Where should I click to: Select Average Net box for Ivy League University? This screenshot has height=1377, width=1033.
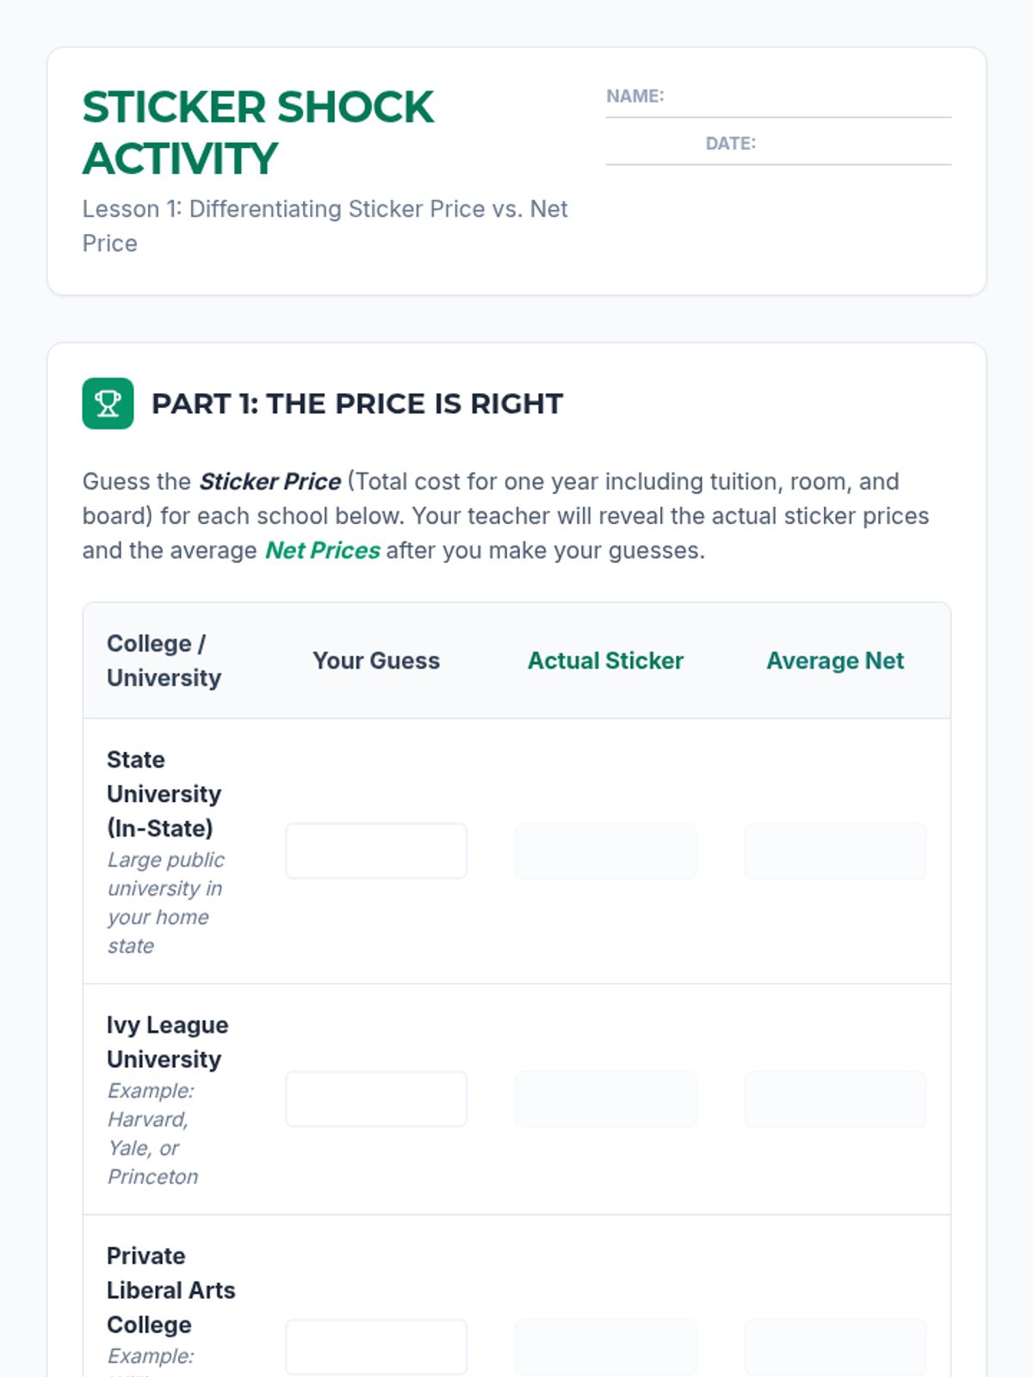point(835,1099)
